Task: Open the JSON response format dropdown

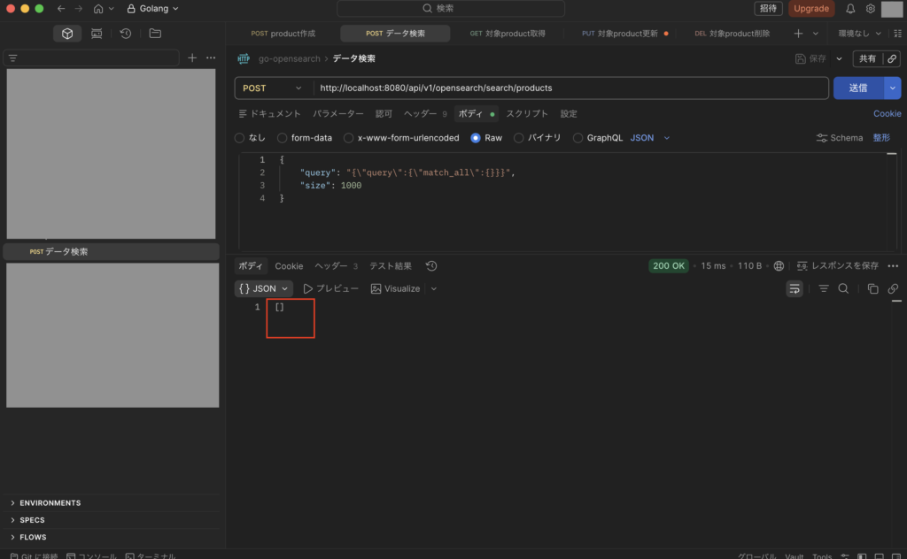Action: point(264,289)
